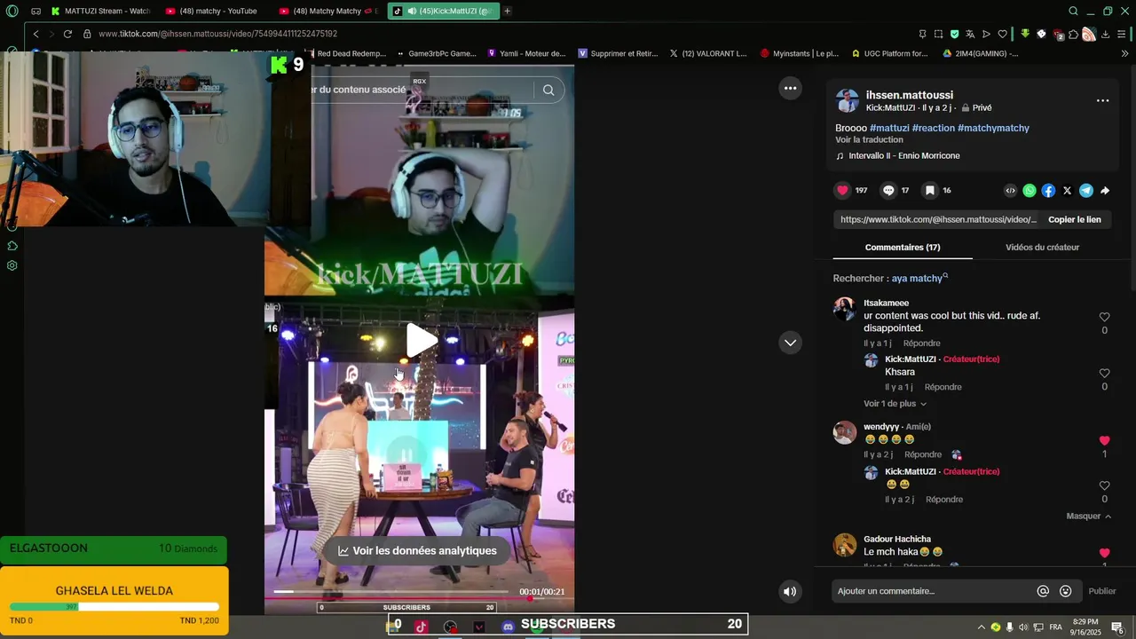
Task: Click the embed code icon
Action: click(x=1010, y=191)
